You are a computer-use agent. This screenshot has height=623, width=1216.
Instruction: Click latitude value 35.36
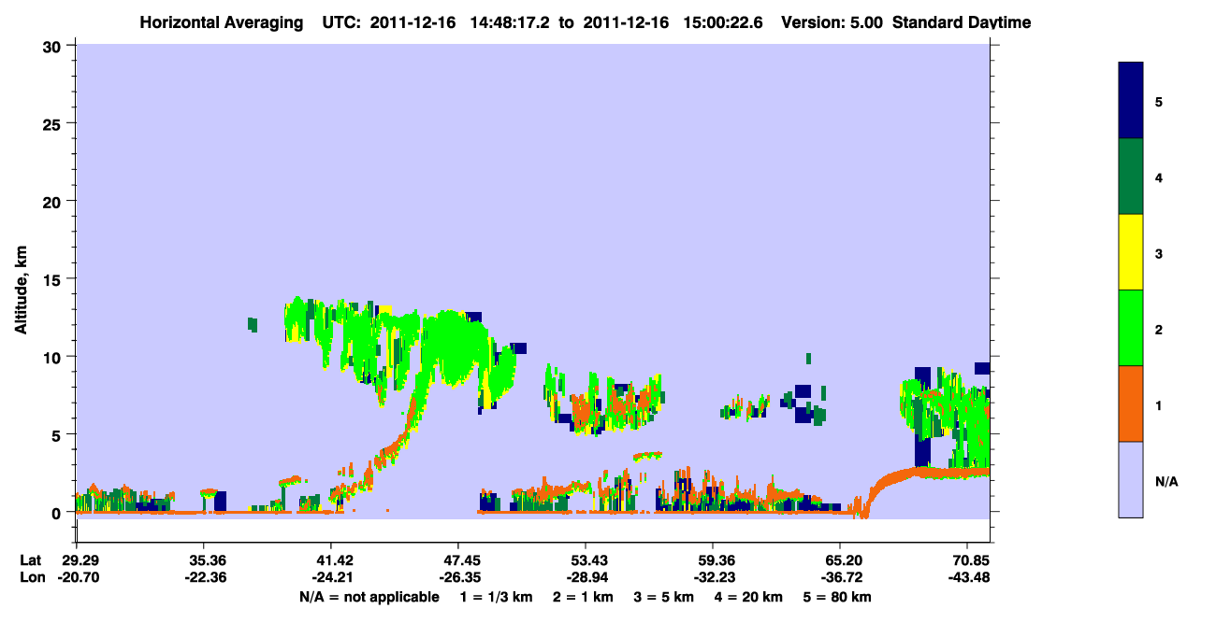(x=204, y=560)
